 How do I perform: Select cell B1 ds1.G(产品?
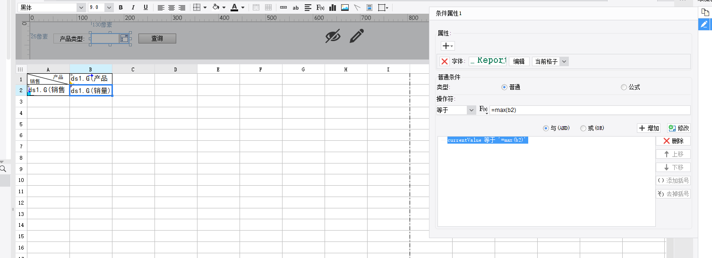pyautogui.click(x=91, y=79)
